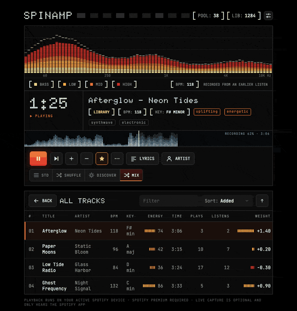The image size is (297, 311).
Task: Sort by the BPM column header
Action: point(114,216)
